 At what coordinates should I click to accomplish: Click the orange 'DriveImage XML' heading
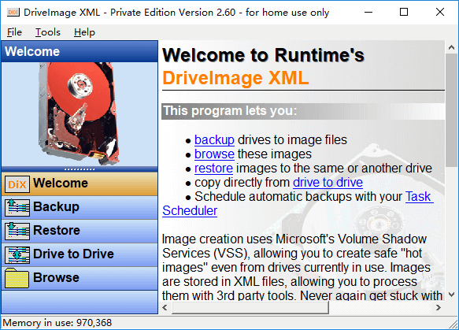(235, 78)
